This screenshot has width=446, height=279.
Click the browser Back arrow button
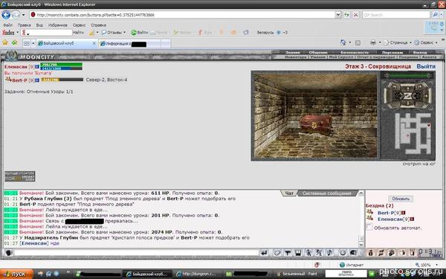point(6,15)
